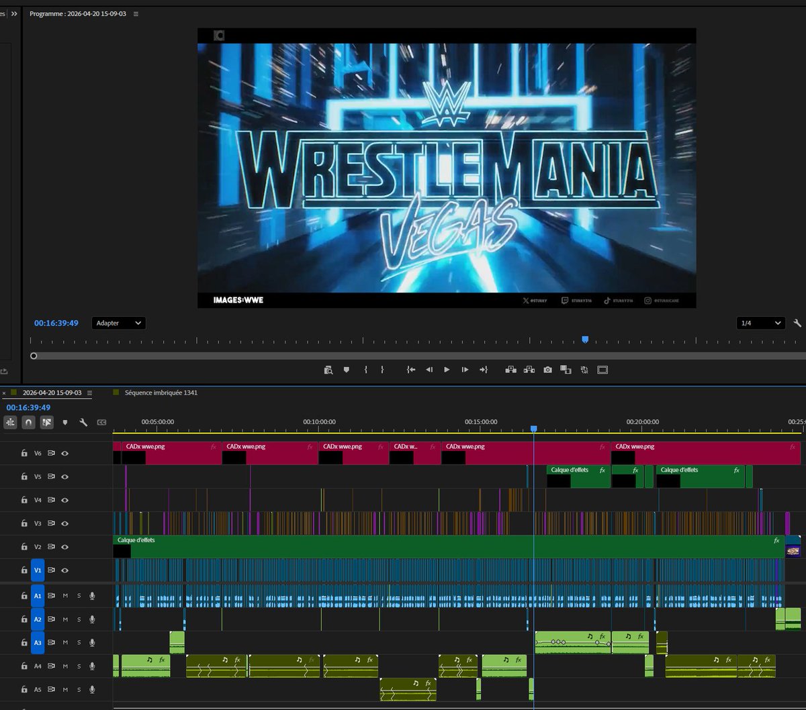Click the timeline panel timecode
The height and width of the screenshot is (710, 806).
click(28, 407)
